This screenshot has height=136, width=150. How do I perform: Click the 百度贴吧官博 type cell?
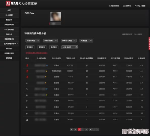click(57, 71)
